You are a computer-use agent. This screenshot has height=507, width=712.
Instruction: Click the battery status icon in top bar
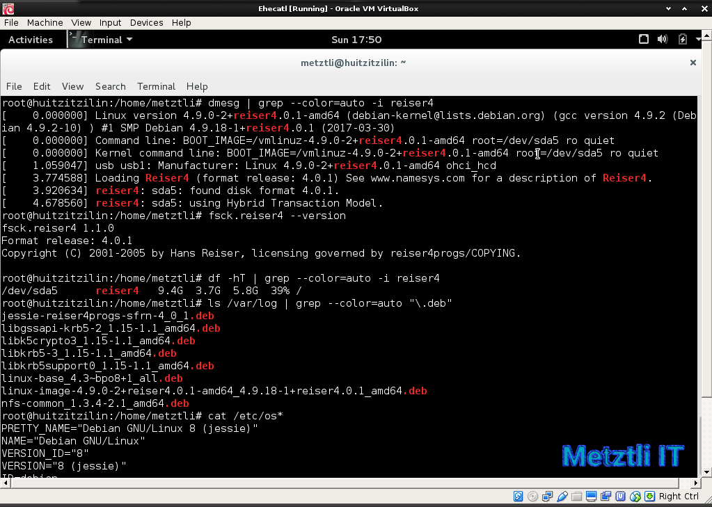tap(683, 40)
